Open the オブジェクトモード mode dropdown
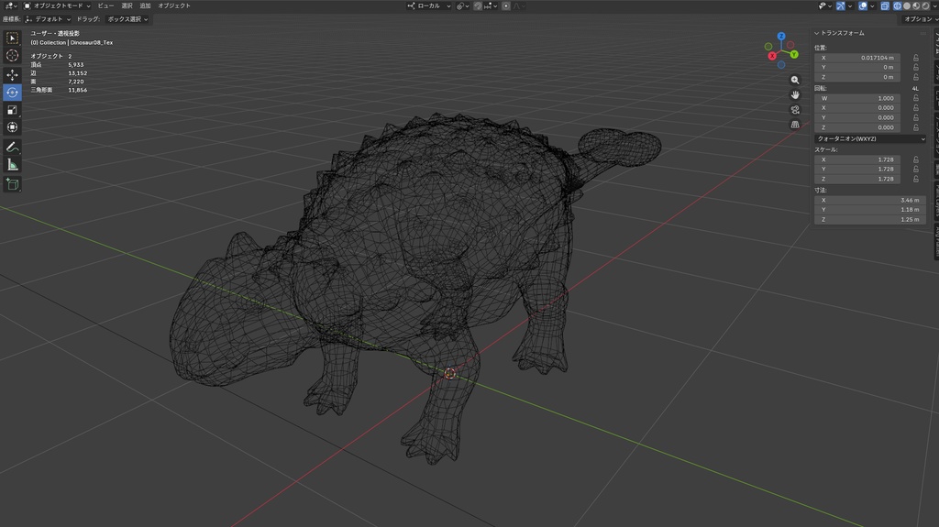This screenshot has height=527, width=939. point(57,5)
